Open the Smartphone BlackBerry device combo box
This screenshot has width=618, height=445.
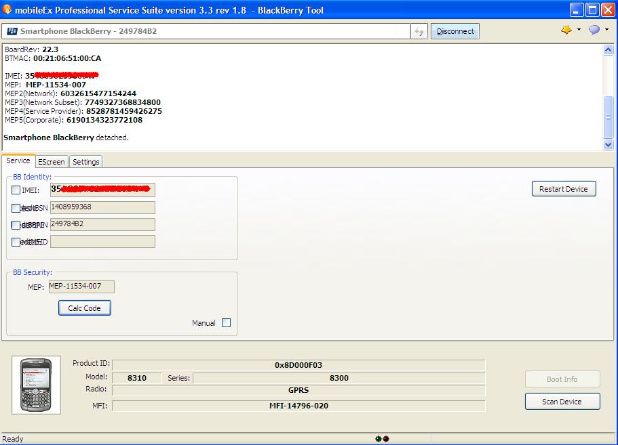point(206,31)
